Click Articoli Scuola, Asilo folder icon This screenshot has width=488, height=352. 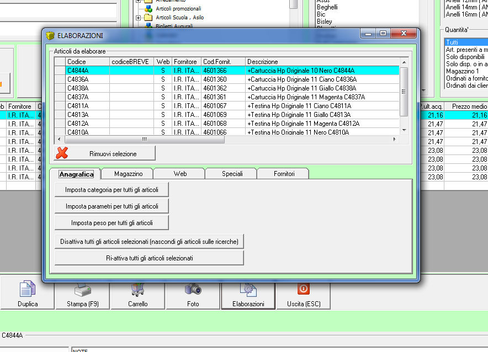[148, 18]
